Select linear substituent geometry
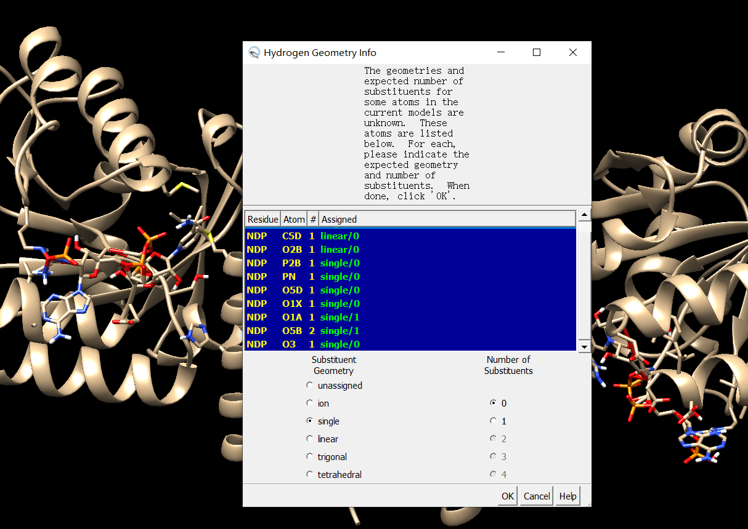This screenshot has height=529, width=748. (x=310, y=439)
